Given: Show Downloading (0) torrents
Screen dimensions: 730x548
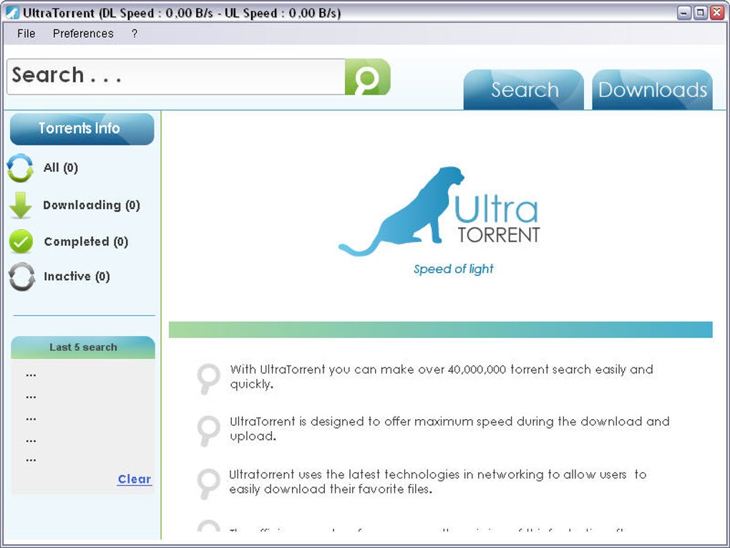Looking at the screenshot, I should pyautogui.click(x=92, y=205).
